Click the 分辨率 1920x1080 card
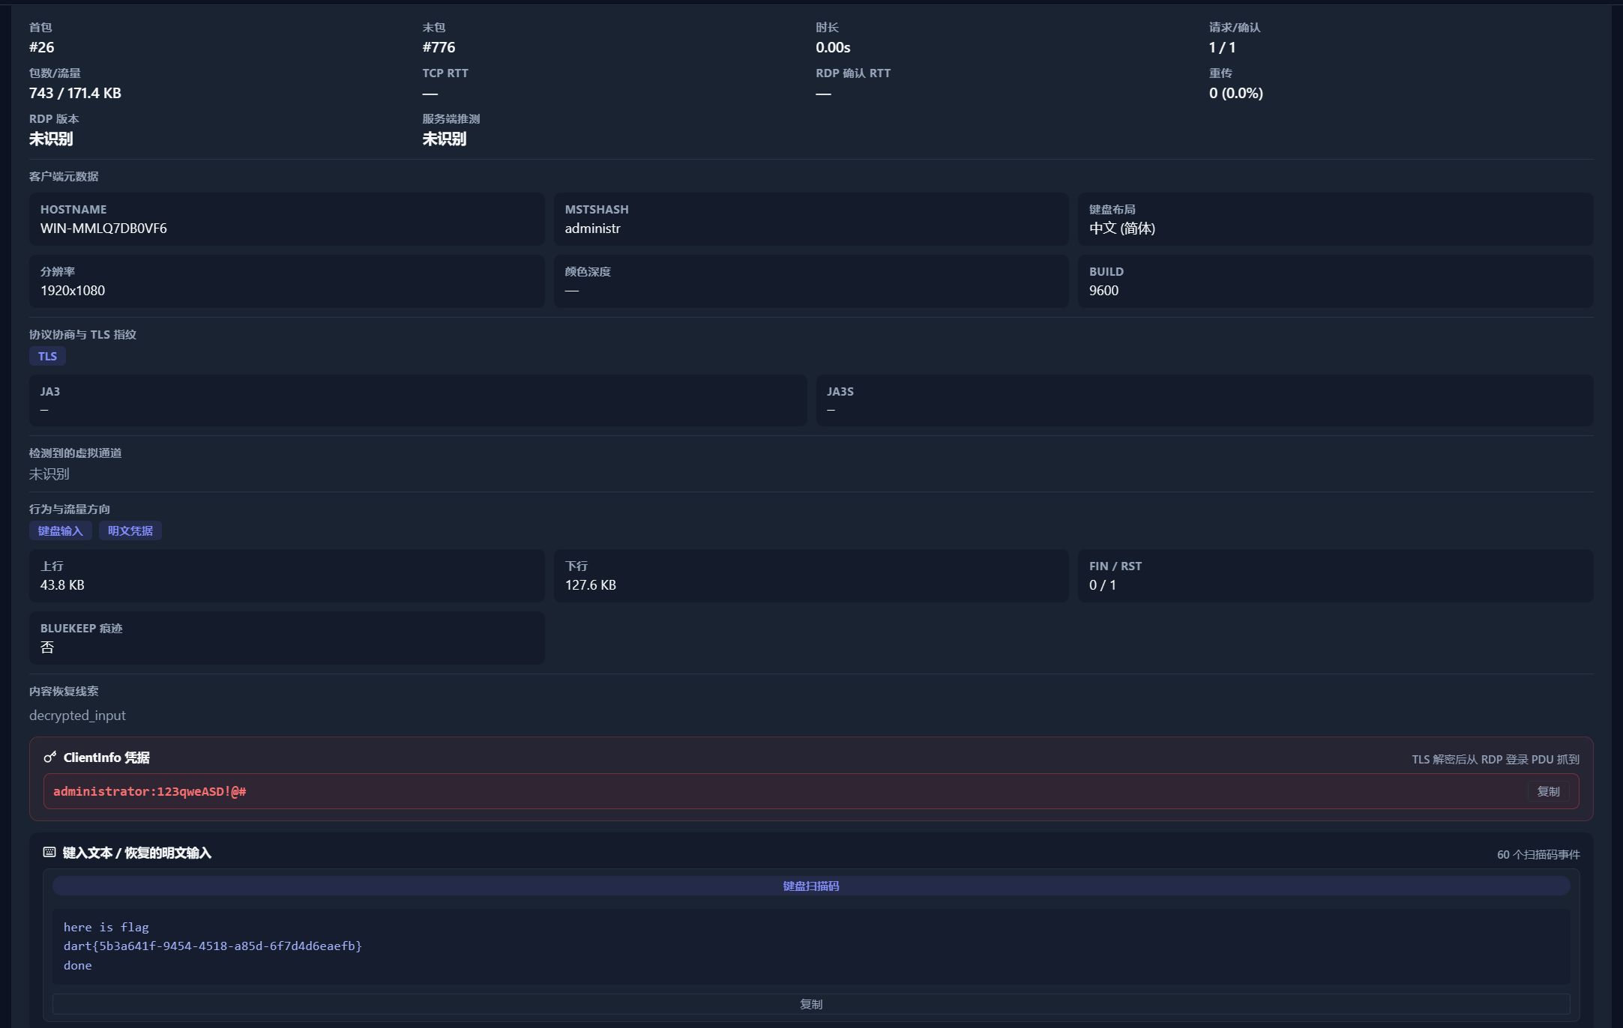 [x=286, y=281]
